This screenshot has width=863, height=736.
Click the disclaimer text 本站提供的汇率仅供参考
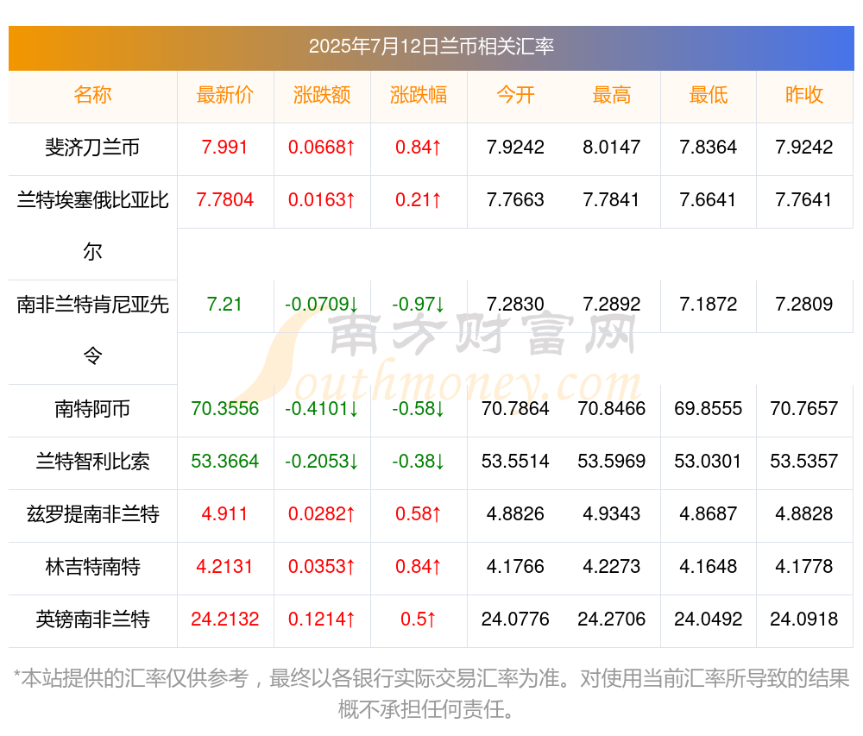135,679
